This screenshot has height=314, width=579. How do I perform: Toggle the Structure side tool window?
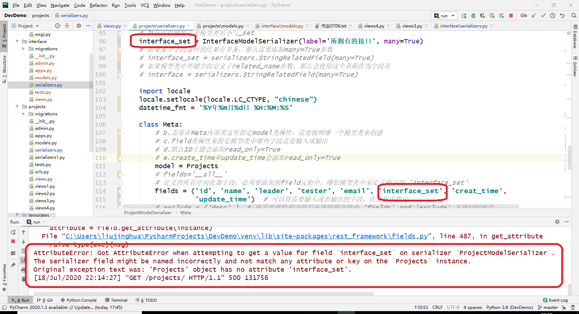[4, 69]
